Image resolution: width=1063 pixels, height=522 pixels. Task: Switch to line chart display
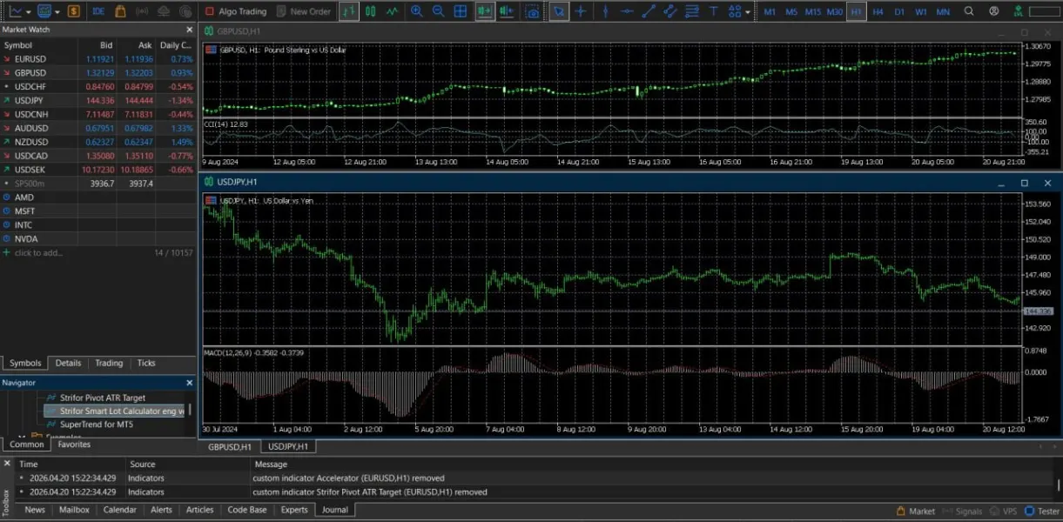click(x=393, y=11)
